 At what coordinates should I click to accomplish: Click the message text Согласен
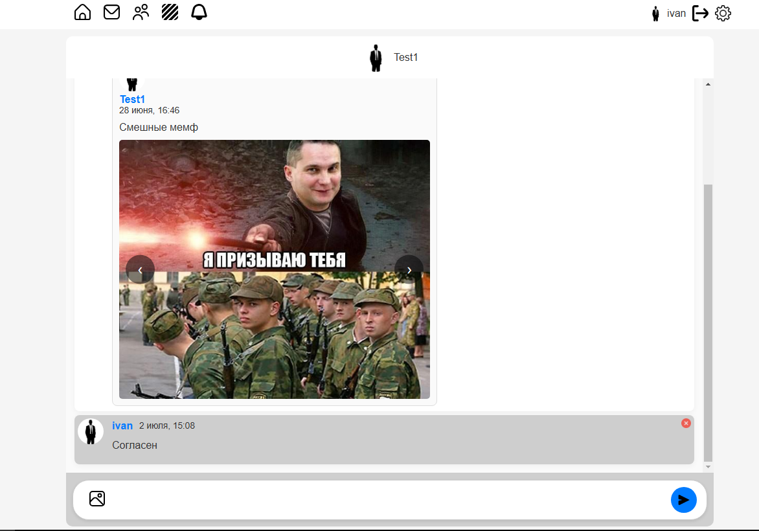pos(135,445)
